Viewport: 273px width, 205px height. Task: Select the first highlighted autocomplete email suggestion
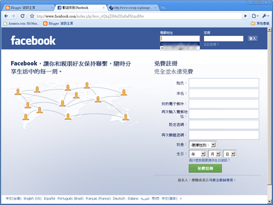[180, 44]
